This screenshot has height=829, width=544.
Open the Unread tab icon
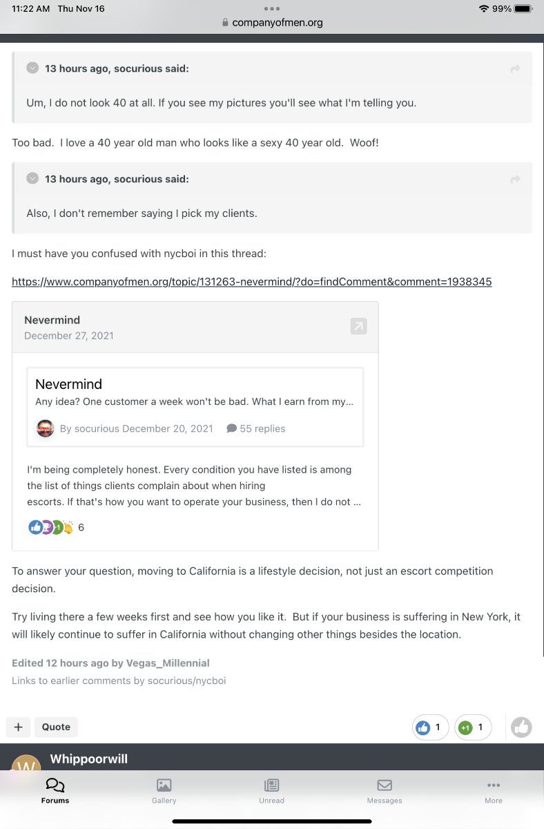(x=271, y=785)
